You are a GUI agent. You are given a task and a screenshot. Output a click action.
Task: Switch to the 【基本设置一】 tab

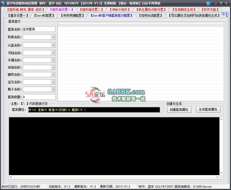pyautogui.click(x=18, y=15)
